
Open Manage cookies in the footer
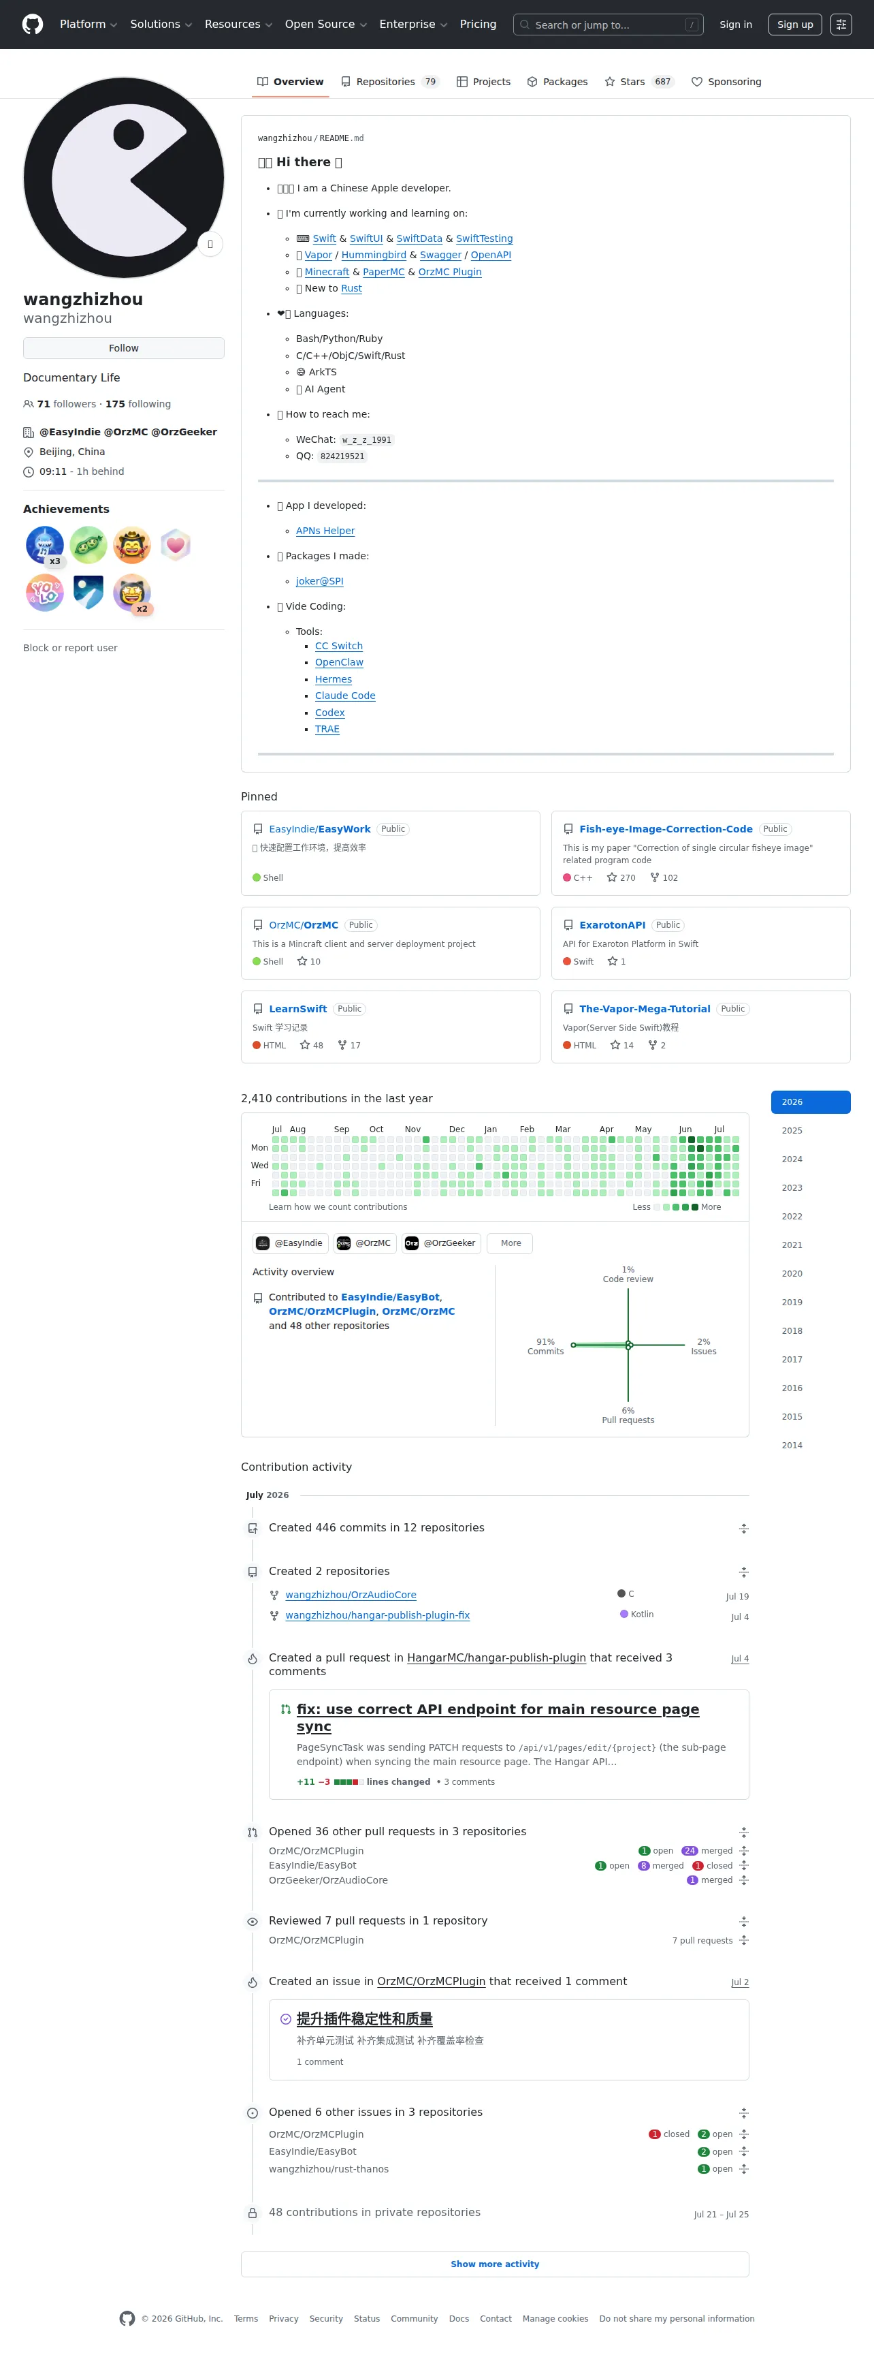pos(555,2318)
